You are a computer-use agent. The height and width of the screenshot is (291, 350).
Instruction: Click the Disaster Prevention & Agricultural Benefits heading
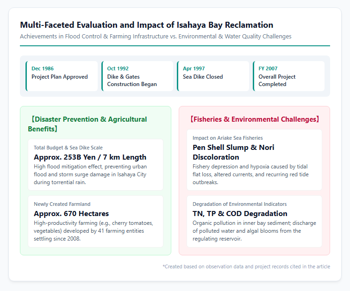click(87, 124)
